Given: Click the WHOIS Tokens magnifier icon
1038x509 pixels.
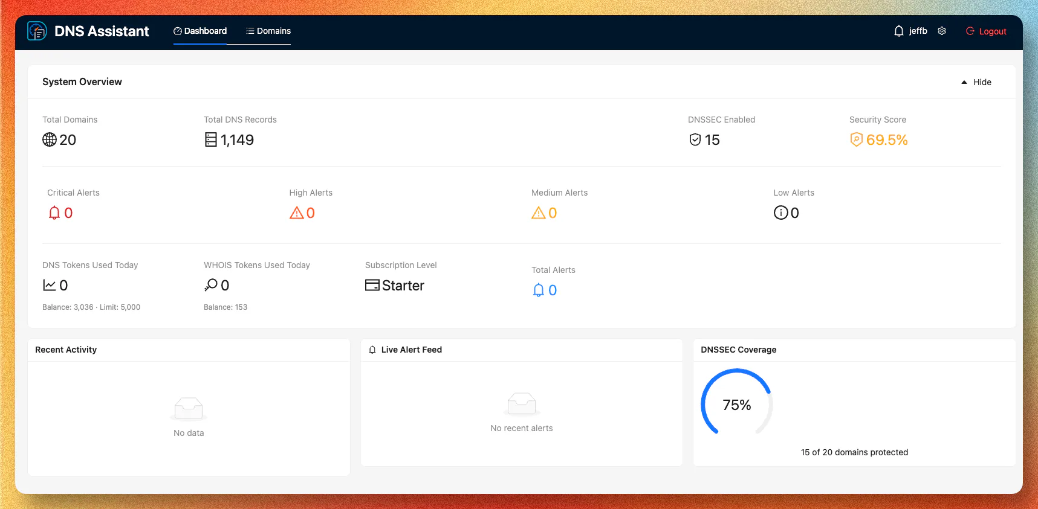Looking at the screenshot, I should point(211,285).
